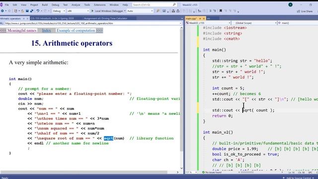The image size is (318, 179).
Task: Click the Visual Studio logo icon
Action: (1, 4)
